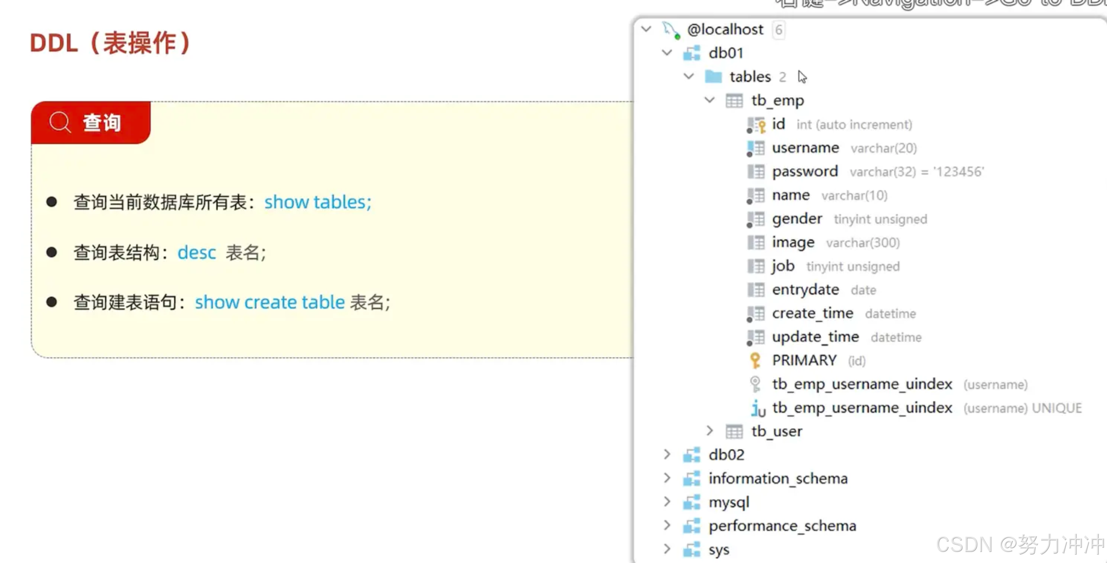Click the id primary key column icon
Screen dimensions: 1107x563
coord(756,125)
